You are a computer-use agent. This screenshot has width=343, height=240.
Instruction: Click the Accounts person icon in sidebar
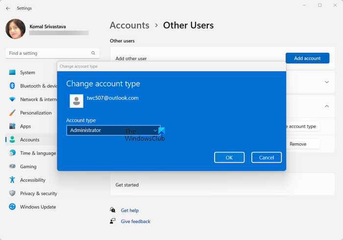coord(12,140)
